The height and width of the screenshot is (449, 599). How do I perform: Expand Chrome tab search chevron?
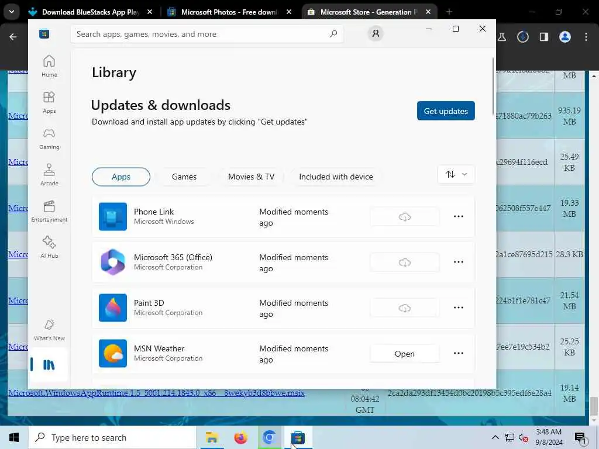pyautogui.click(x=12, y=12)
